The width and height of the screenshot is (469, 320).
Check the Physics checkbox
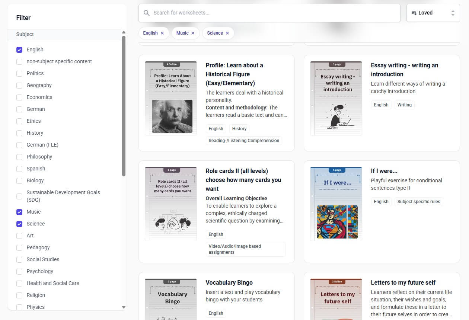tap(19, 307)
